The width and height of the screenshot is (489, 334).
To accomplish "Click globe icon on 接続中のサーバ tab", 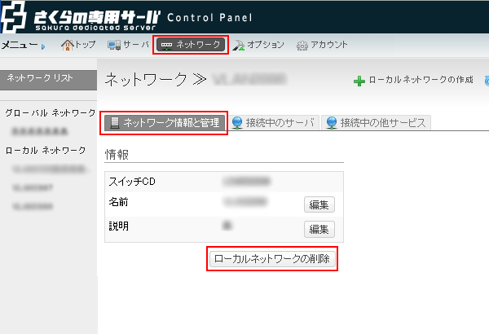I will coord(237,122).
